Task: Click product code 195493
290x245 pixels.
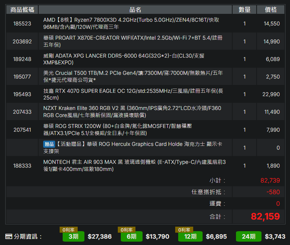Action: click(22, 94)
